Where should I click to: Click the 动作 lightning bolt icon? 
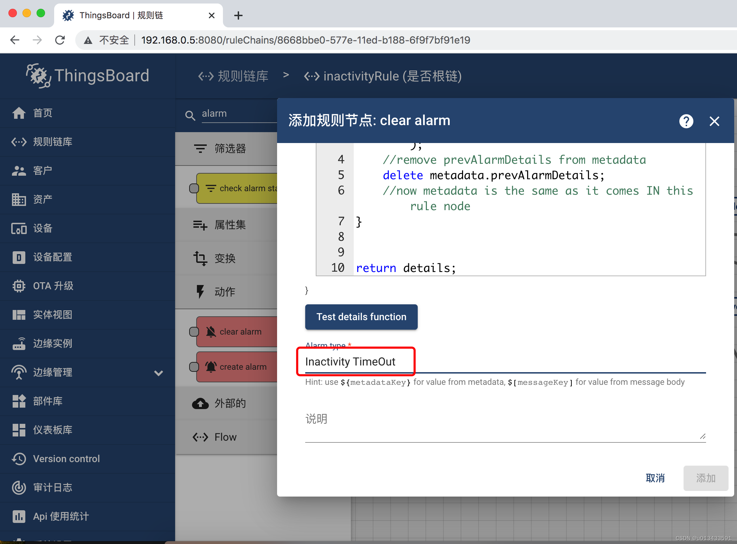(x=200, y=292)
